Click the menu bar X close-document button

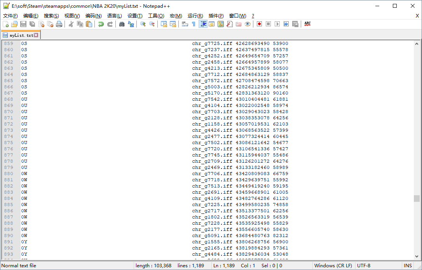[417, 16]
